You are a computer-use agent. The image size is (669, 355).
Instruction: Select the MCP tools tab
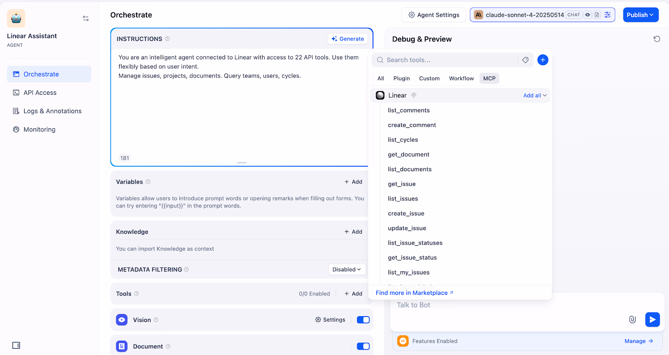tap(489, 79)
